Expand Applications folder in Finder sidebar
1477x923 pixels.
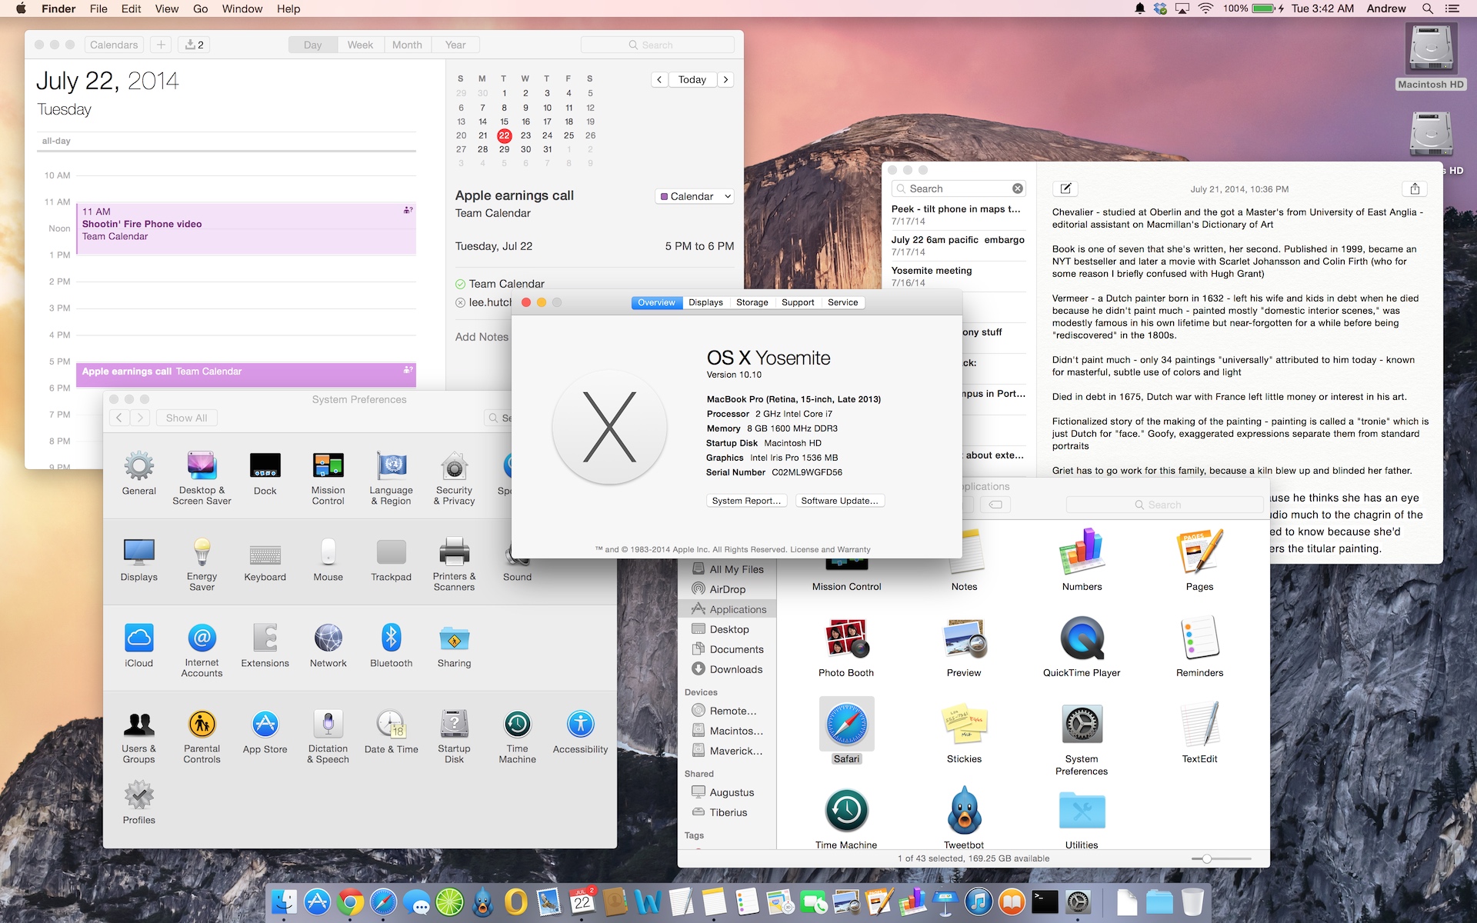pyautogui.click(x=737, y=608)
